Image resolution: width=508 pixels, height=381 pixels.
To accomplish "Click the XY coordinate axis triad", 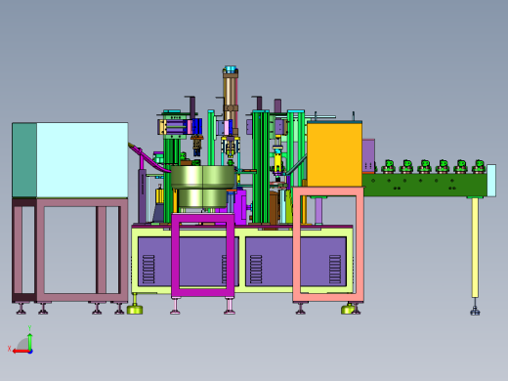I will pyautogui.click(x=21, y=341).
